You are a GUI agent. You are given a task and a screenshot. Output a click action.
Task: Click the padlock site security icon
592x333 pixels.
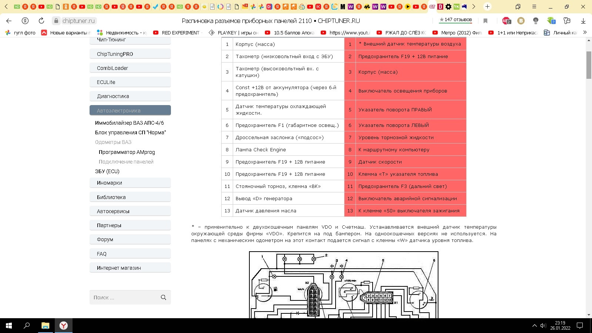56,21
